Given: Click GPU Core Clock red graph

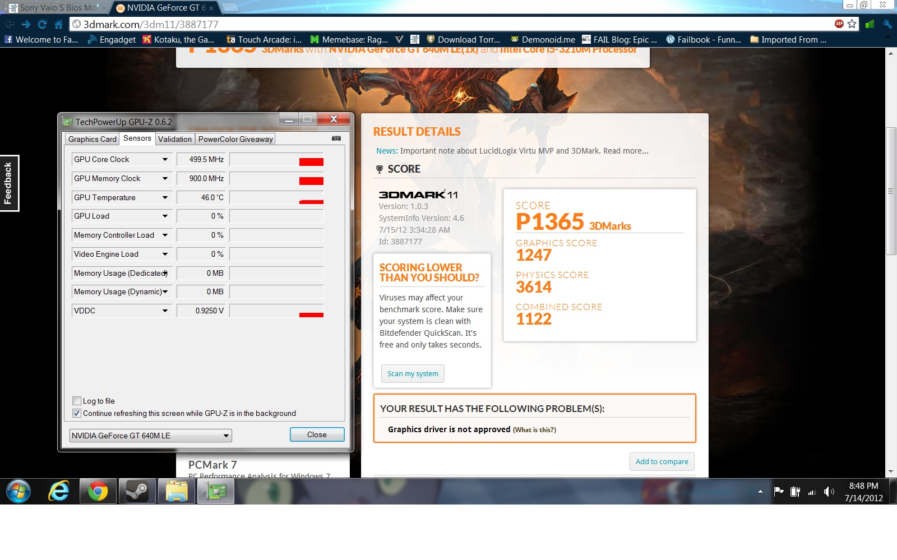Looking at the screenshot, I should pos(311,162).
